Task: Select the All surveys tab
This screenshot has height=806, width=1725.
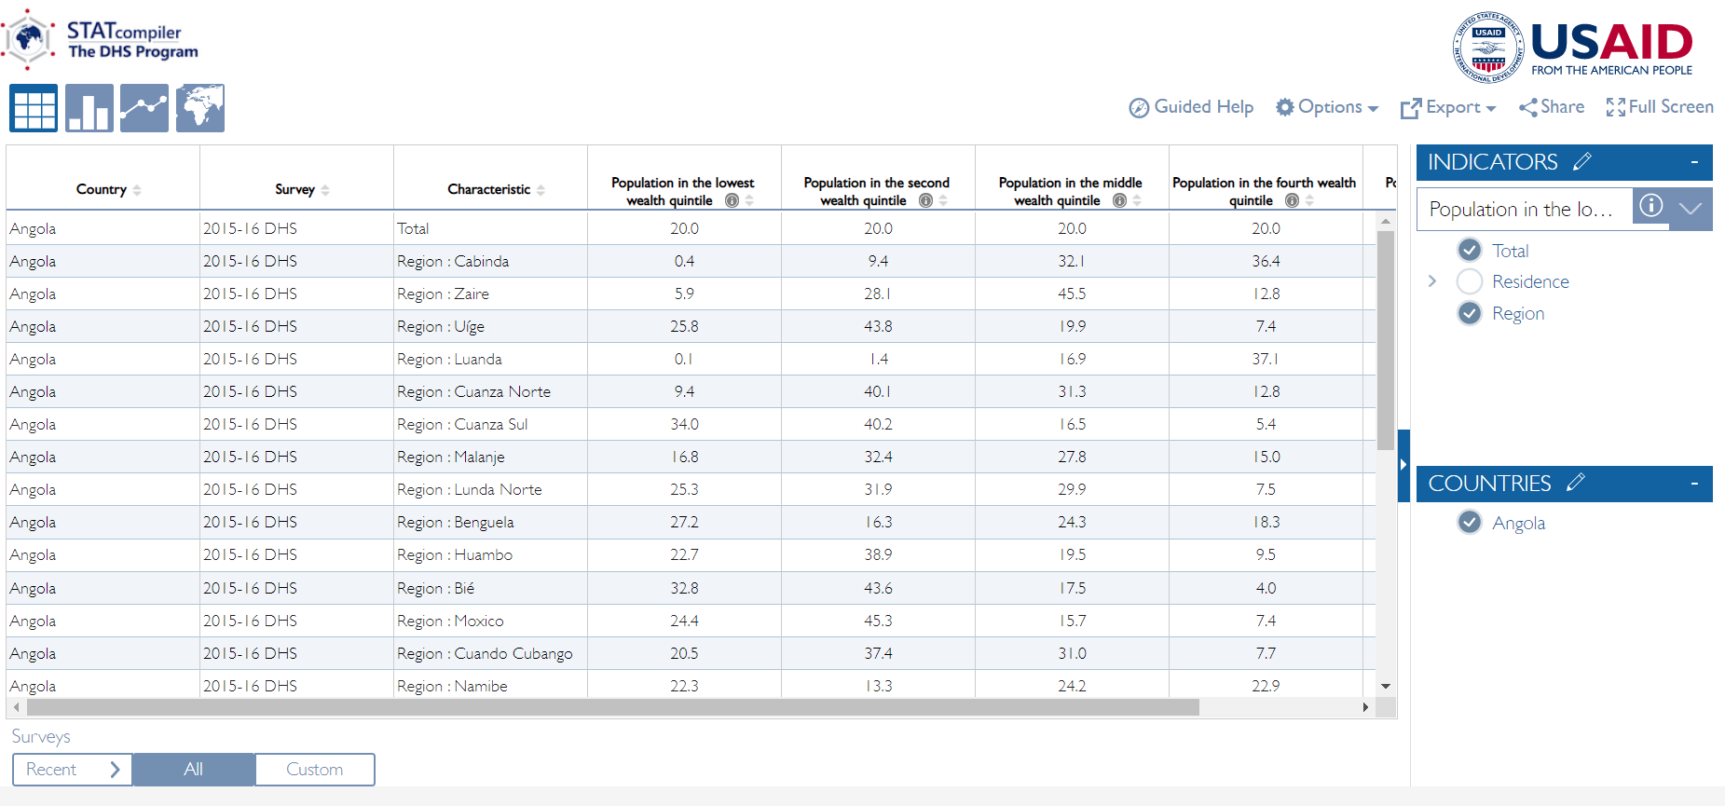Action: point(193,770)
